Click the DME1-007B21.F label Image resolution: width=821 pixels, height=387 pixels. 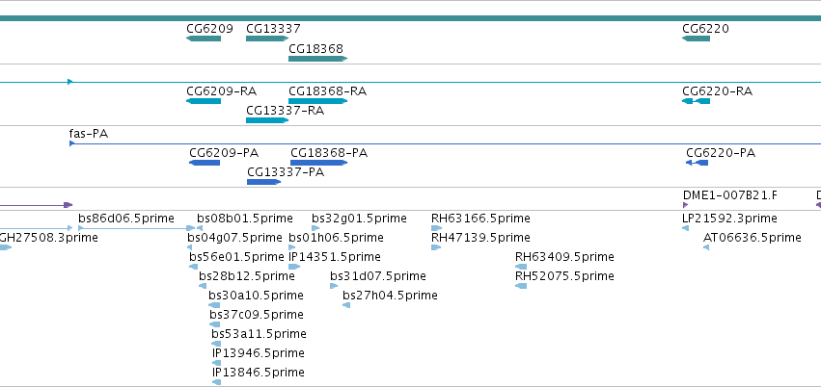click(x=730, y=195)
